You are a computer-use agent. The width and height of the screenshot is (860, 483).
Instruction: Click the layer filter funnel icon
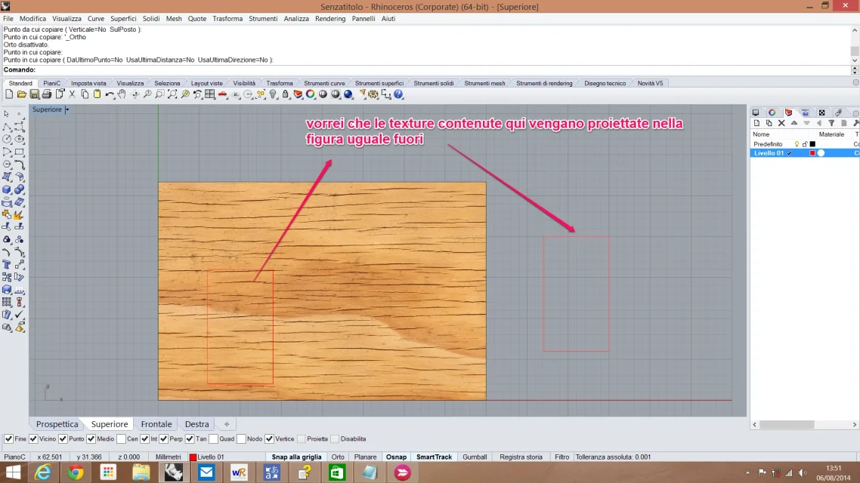[x=831, y=123]
